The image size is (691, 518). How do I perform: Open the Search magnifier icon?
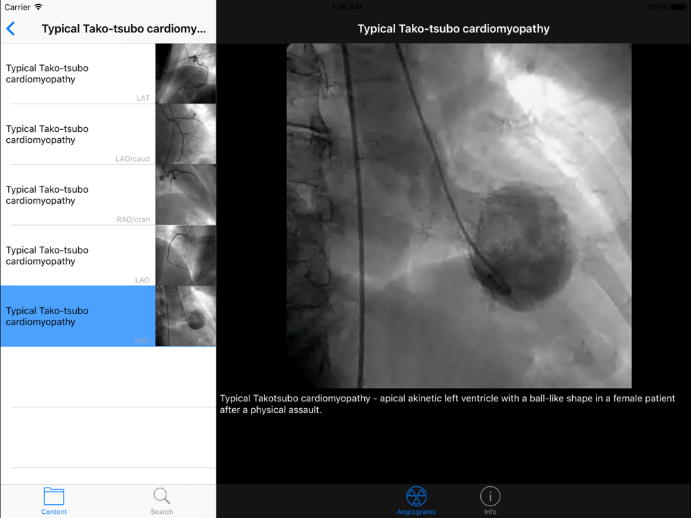[162, 497]
